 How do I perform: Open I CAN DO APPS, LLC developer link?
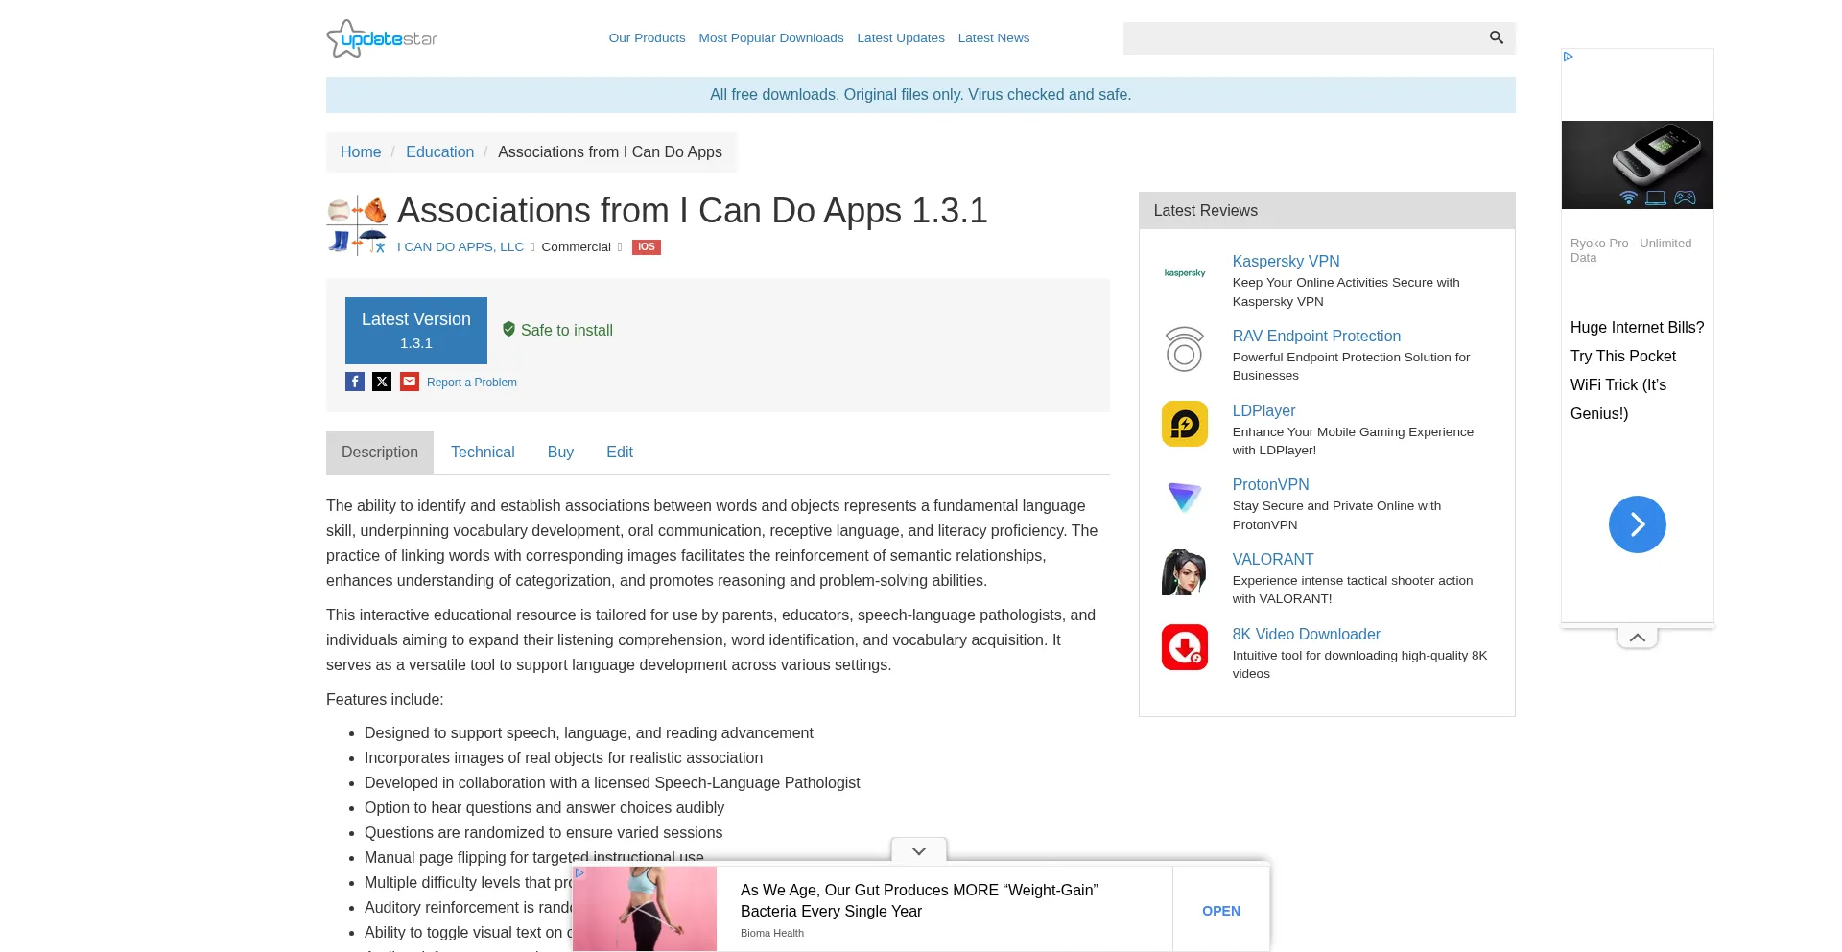pos(460,247)
